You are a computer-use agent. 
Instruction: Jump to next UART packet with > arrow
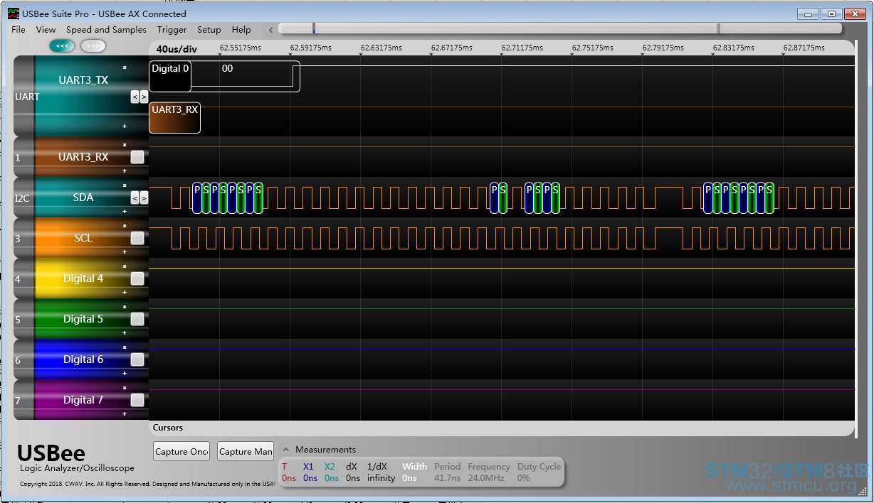[144, 97]
